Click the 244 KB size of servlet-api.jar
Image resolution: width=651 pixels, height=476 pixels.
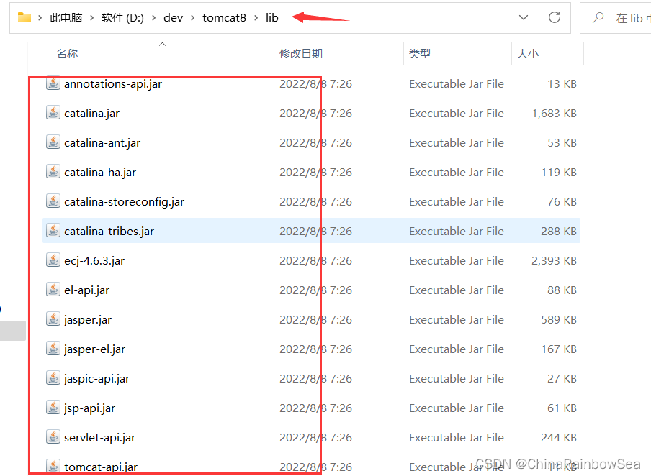[559, 437]
